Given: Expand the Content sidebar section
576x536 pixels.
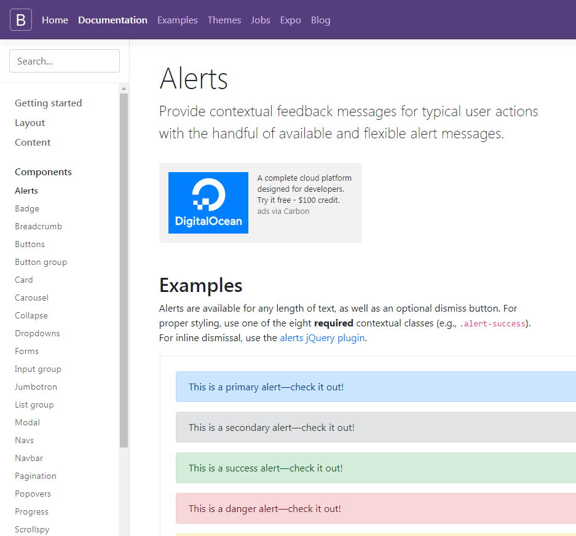Looking at the screenshot, I should 33,143.
